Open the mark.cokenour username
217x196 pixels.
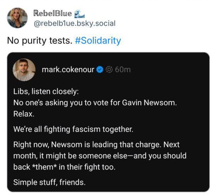click(68, 69)
